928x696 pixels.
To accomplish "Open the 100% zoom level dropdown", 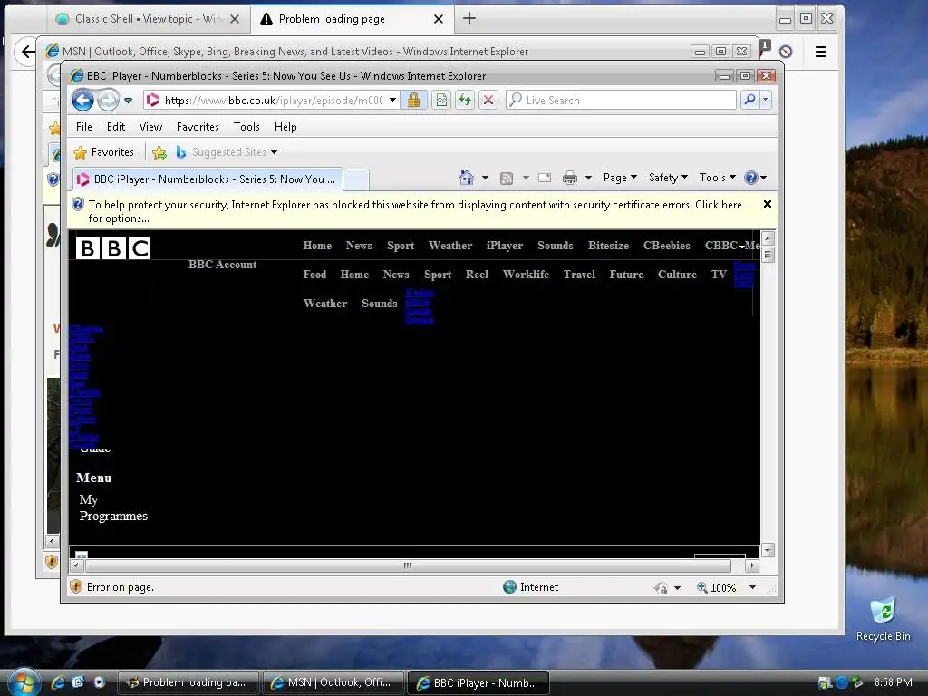I will 752,587.
